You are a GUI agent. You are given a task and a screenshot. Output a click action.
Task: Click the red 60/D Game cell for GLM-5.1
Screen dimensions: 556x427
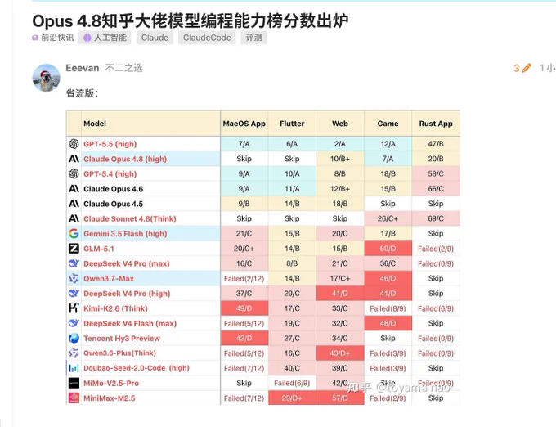(x=388, y=249)
